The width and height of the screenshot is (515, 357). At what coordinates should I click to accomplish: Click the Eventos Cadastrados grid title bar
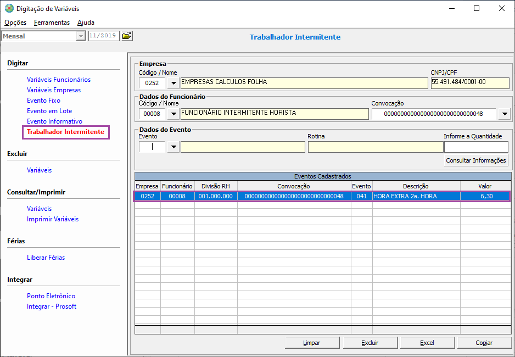click(x=323, y=176)
